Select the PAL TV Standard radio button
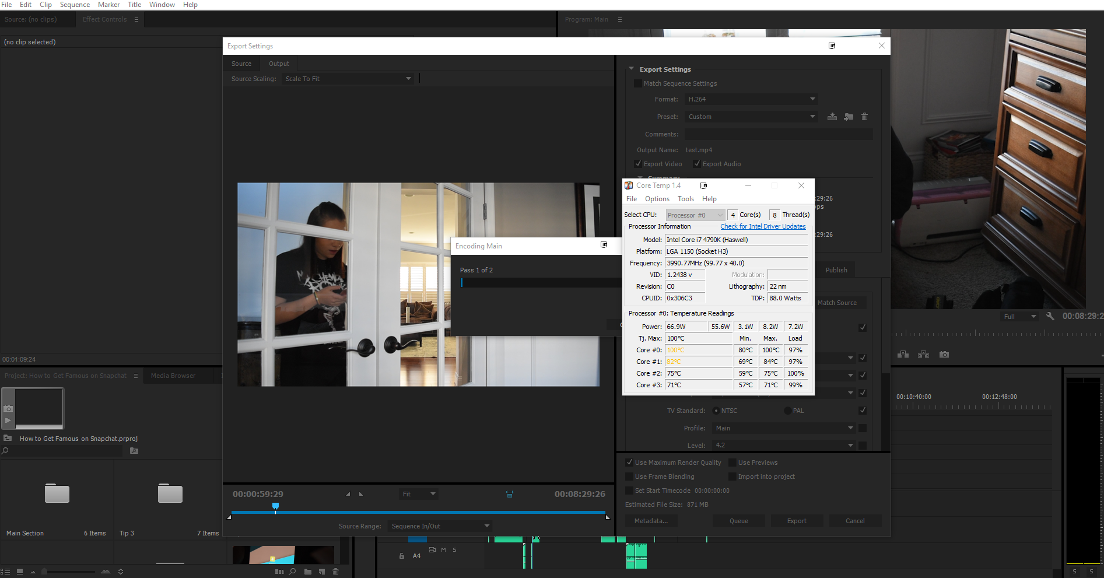This screenshot has height=578, width=1104. coord(788,411)
